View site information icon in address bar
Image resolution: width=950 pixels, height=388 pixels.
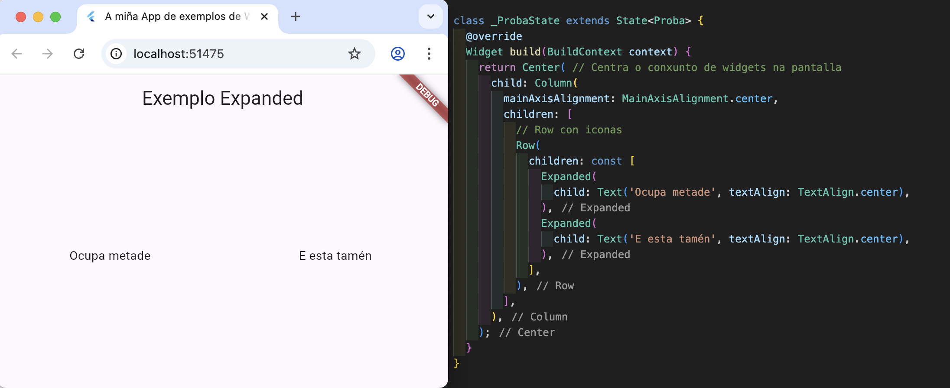116,54
